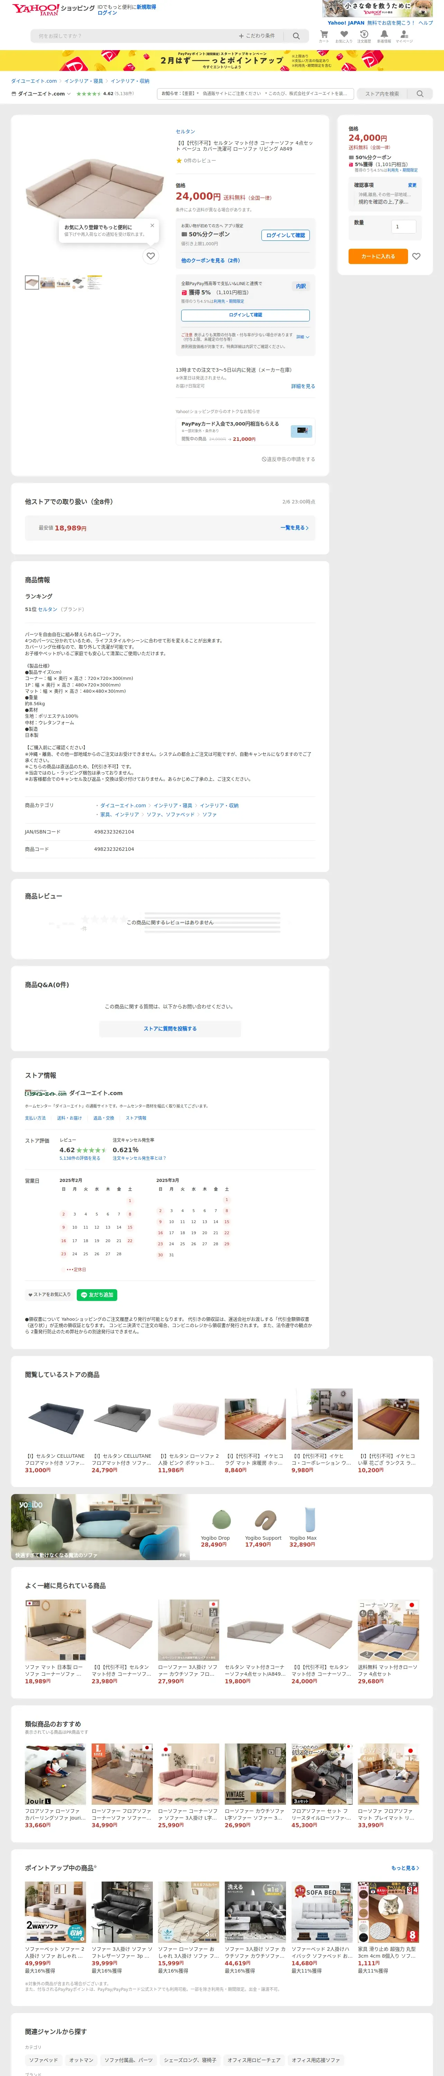
Task: Open the animal charity banner top right
Action: coord(378,9)
